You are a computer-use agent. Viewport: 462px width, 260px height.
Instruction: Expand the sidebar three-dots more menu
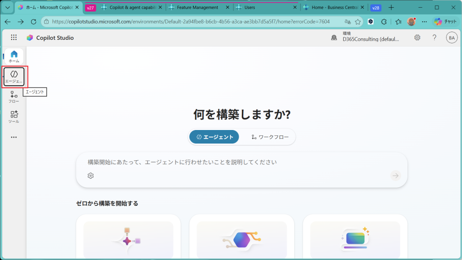(x=14, y=137)
